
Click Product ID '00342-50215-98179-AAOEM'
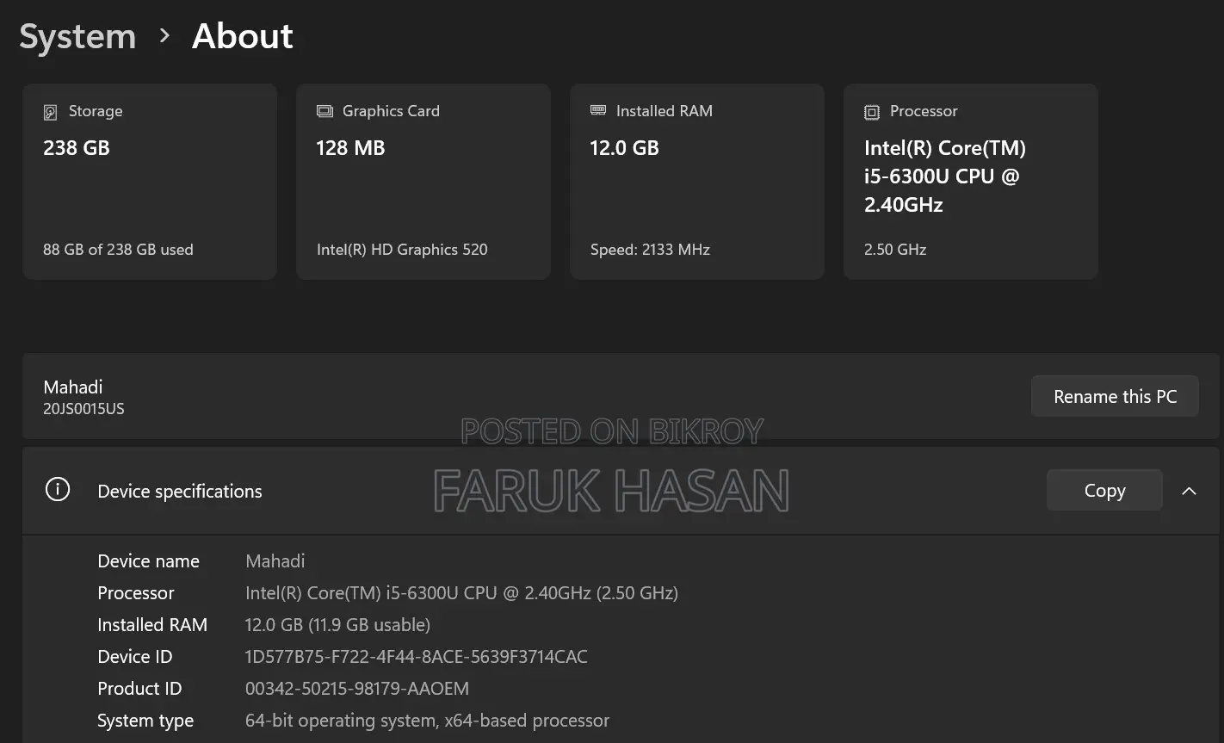357,689
